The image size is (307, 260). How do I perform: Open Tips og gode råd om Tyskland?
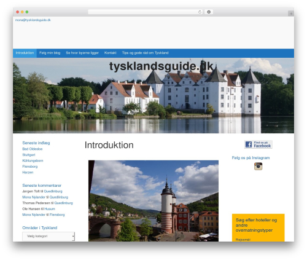tap(145, 53)
